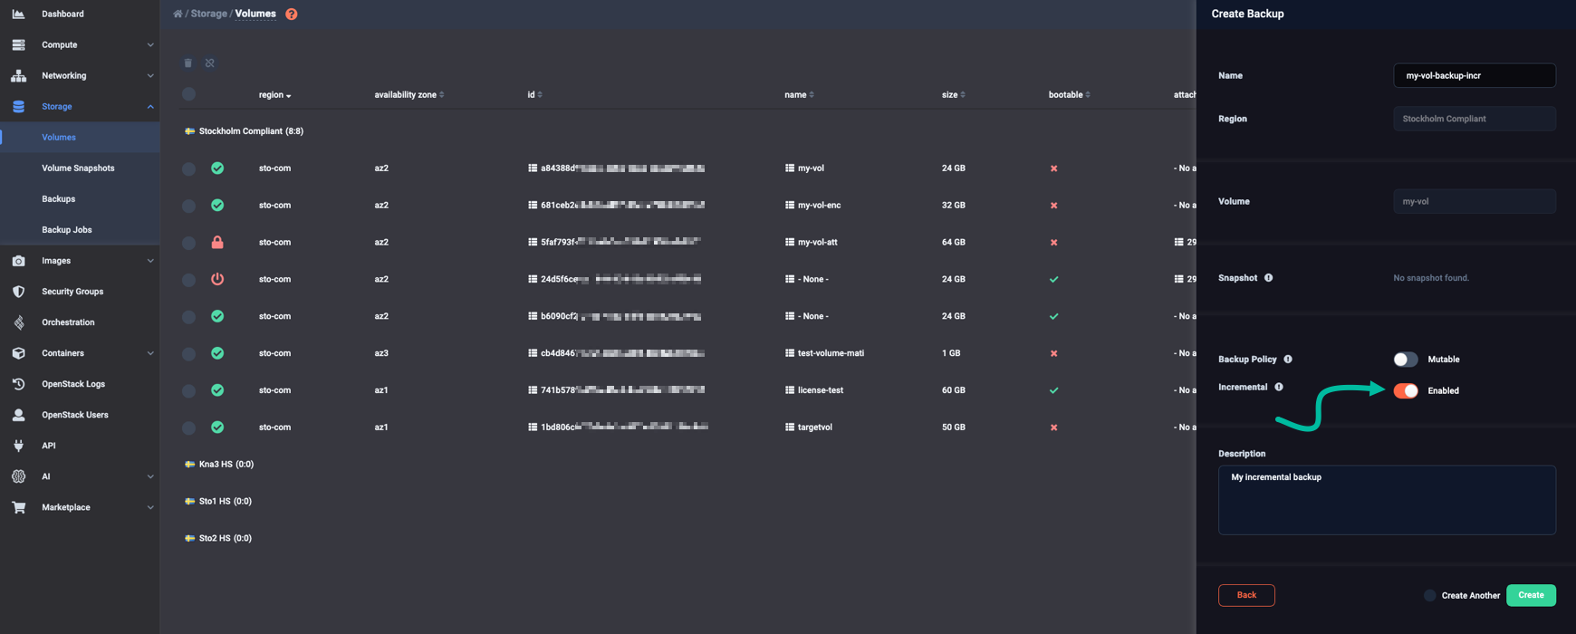Sort by the name column header
This screenshot has height=634, width=1576.
799,94
